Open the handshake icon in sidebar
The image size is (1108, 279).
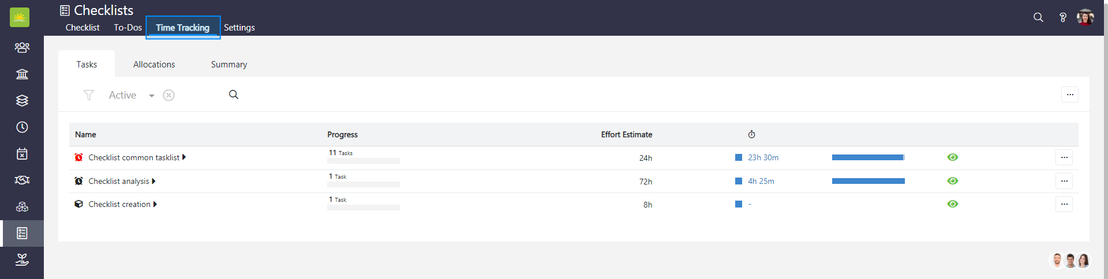pyautogui.click(x=22, y=180)
